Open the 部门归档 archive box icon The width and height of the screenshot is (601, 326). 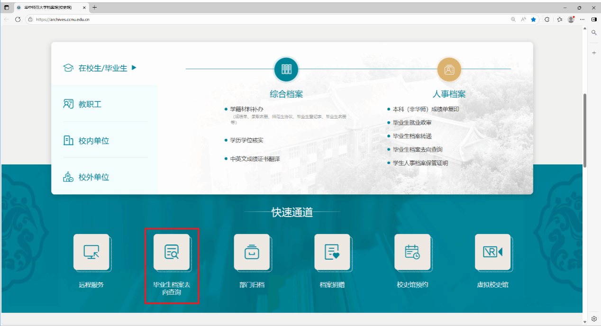[x=252, y=252]
